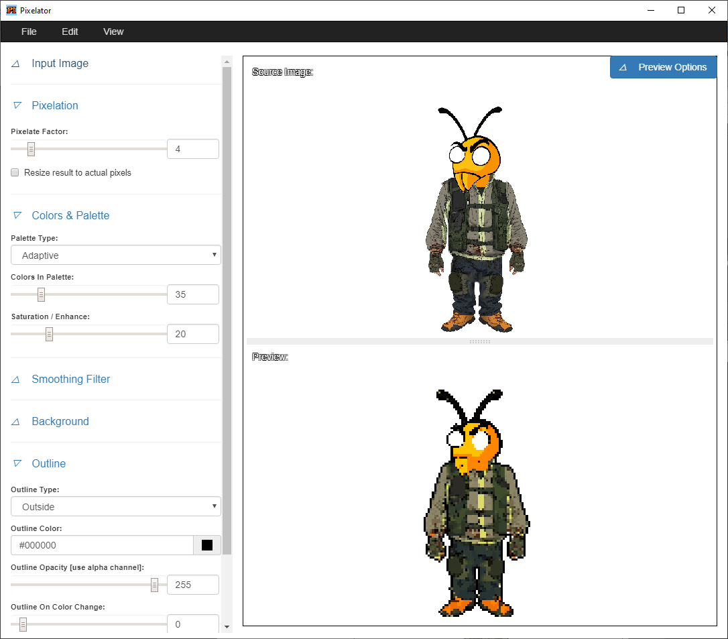Click the Outline Opacity slider handle
Screen dimensions: 728x639
pos(155,585)
